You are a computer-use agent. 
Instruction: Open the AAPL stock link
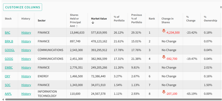8,94
